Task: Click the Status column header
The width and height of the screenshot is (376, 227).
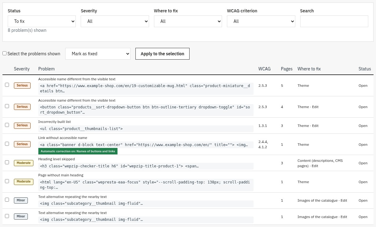Action: coord(365,69)
